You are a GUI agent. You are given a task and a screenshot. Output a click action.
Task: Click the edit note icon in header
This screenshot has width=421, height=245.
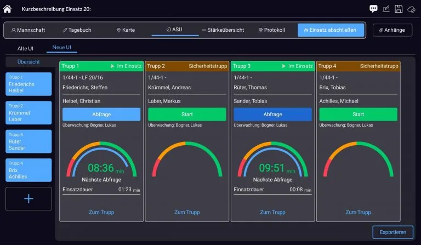[386, 9]
